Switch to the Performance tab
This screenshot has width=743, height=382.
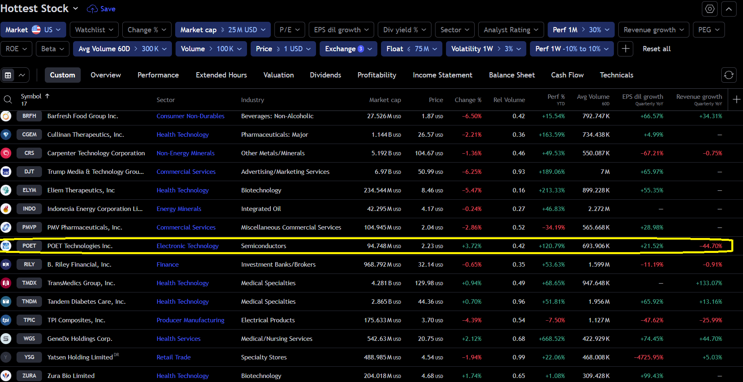point(158,75)
